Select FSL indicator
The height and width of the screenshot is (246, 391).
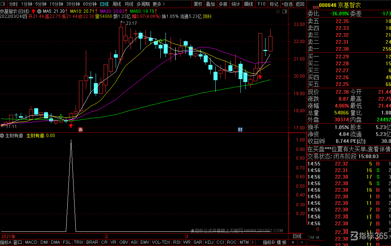click(67, 242)
